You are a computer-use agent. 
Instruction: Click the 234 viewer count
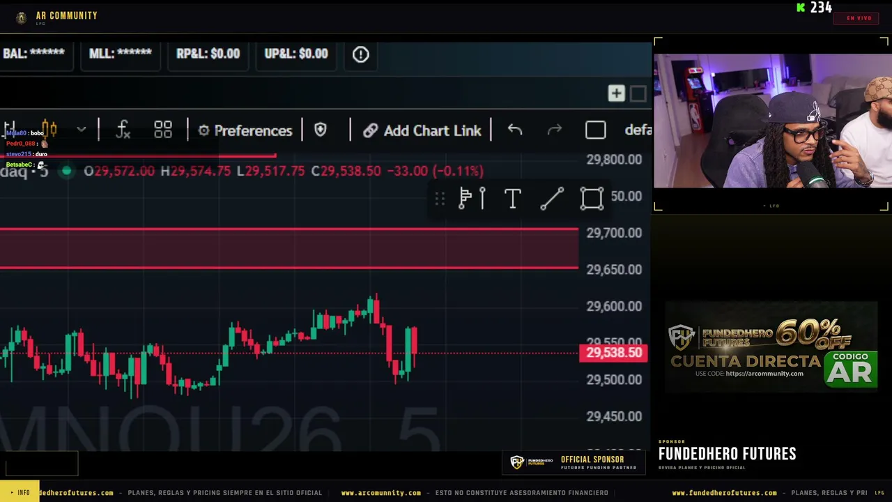coord(821,8)
